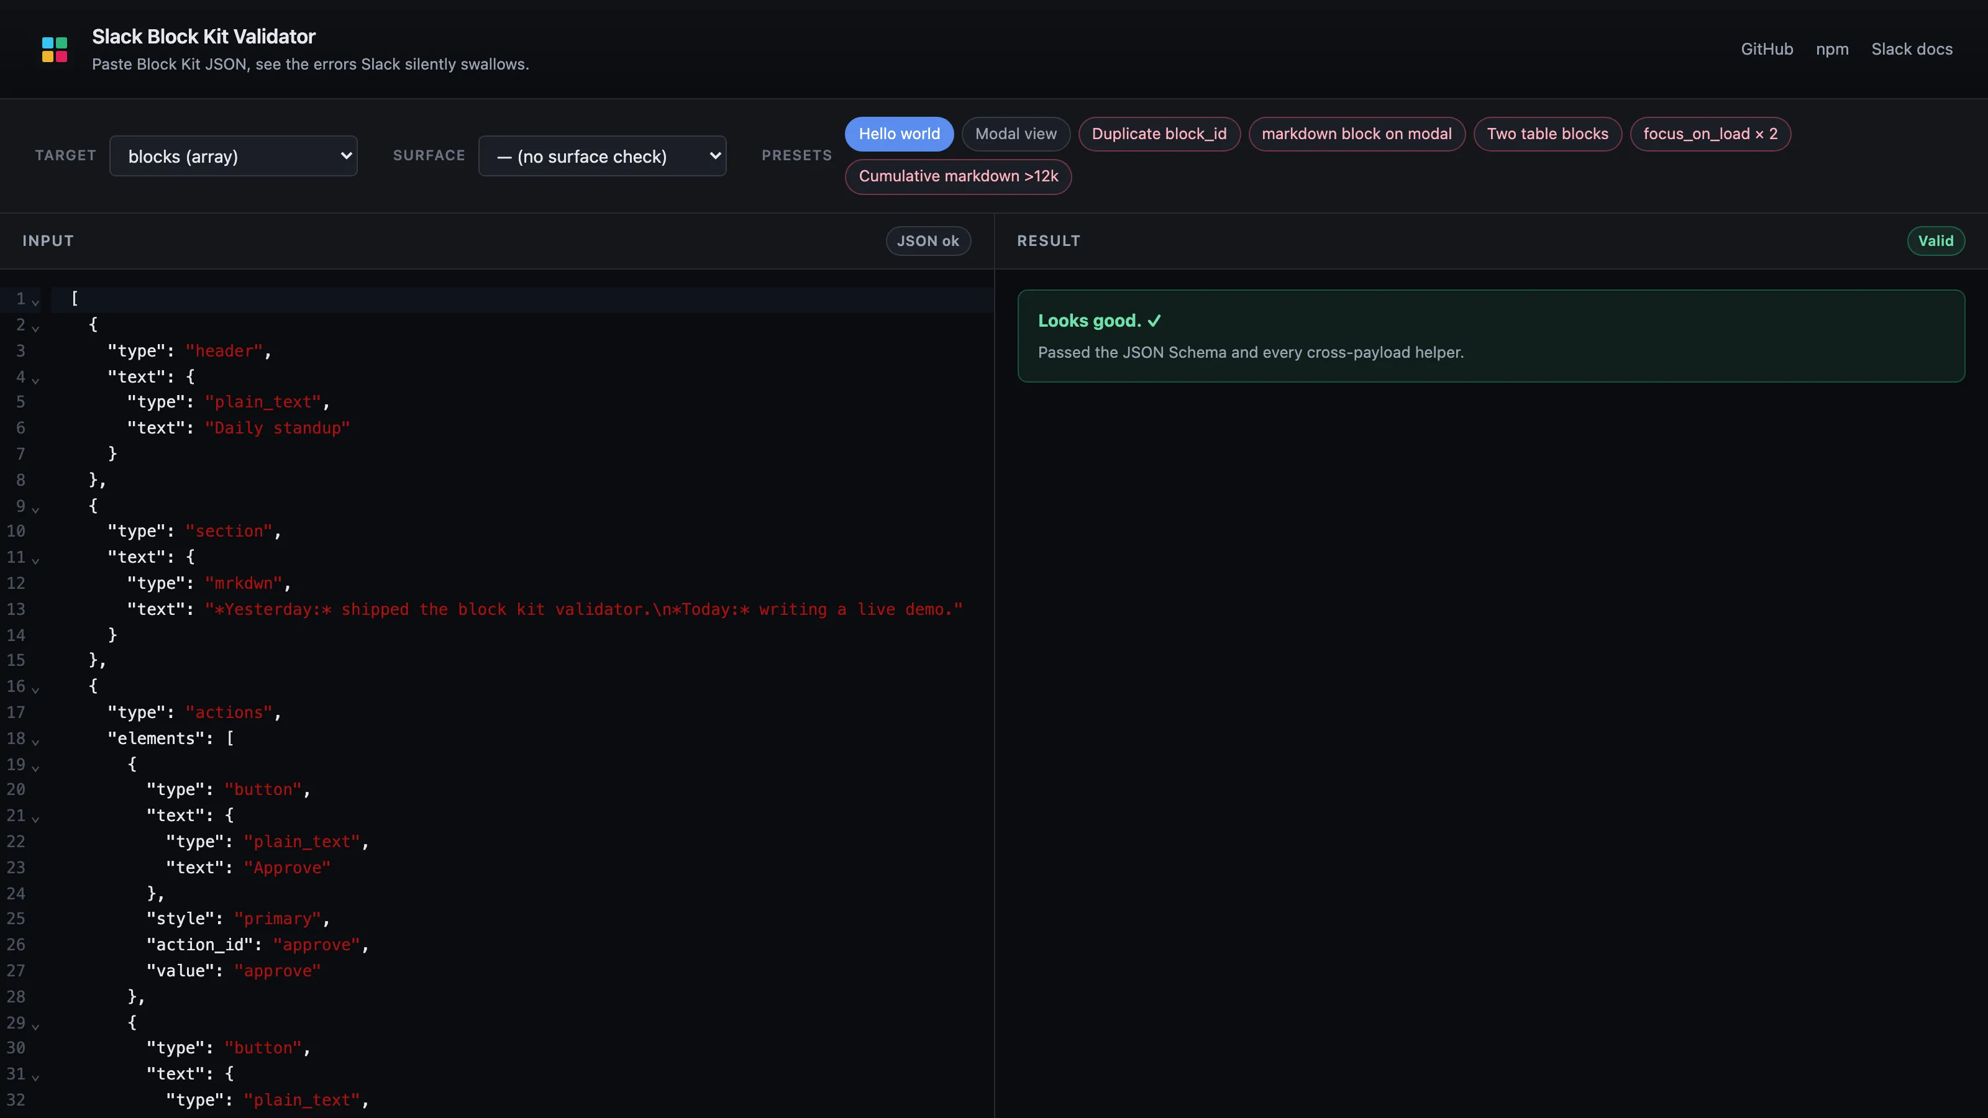Click the "Daily standup" text value
This screenshot has height=1118, width=1988.
pyautogui.click(x=277, y=428)
